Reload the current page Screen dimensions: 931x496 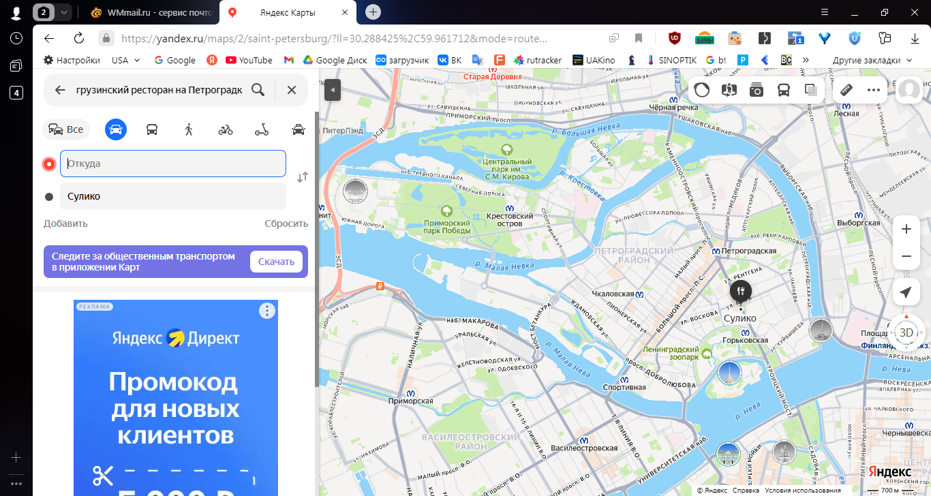[x=79, y=38]
